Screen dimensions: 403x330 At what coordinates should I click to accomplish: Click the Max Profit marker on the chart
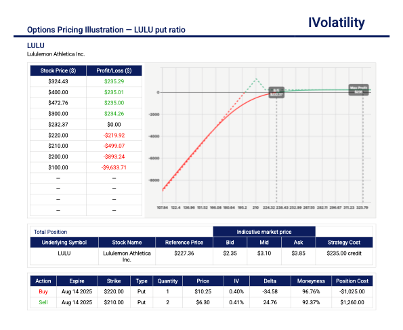358,89
